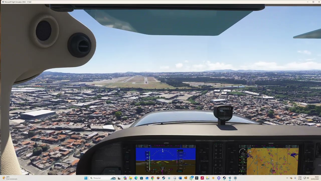Image resolution: width=321 pixels, height=181 pixels.
Task: Show hidden system tray icons
Action: pos(287,178)
